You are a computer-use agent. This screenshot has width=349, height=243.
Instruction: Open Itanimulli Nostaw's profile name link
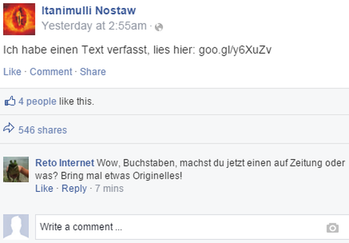click(x=89, y=10)
